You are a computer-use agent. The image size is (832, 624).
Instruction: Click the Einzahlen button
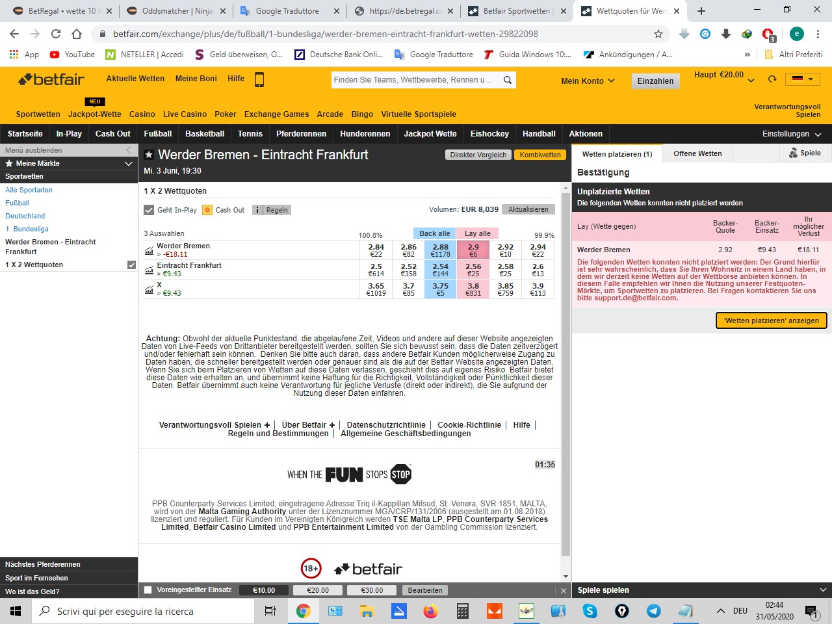coord(655,81)
